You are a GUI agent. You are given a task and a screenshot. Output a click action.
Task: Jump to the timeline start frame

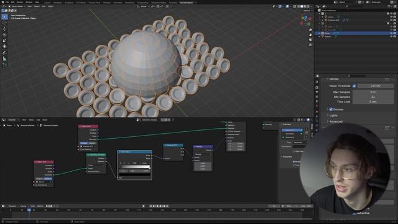150,206
